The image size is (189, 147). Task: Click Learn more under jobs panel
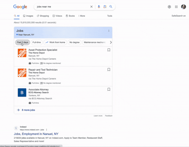tap(98, 116)
